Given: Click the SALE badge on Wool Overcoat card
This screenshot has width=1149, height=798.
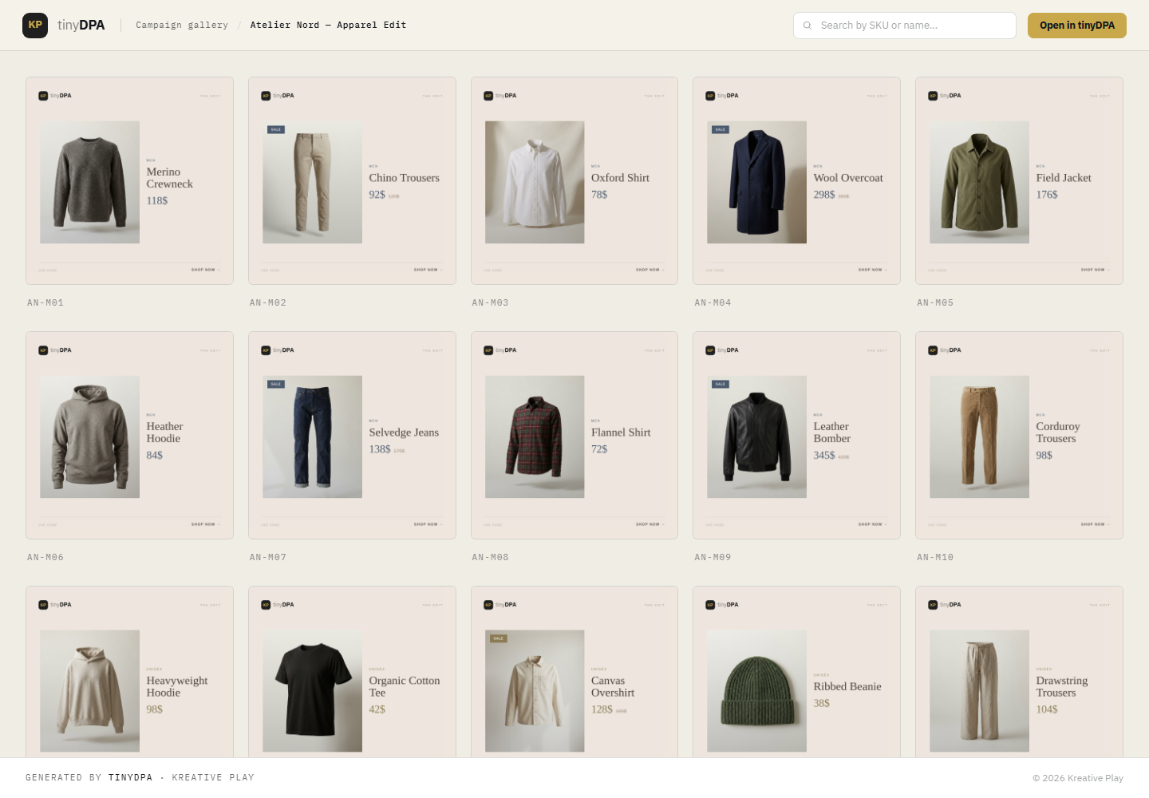Looking at the screenshot, I should click(x=721, y=129).
